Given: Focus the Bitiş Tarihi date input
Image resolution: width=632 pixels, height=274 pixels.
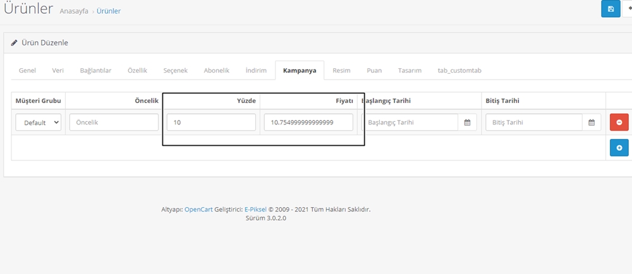Looking at the screenshot, I should (x=534, y=122).
